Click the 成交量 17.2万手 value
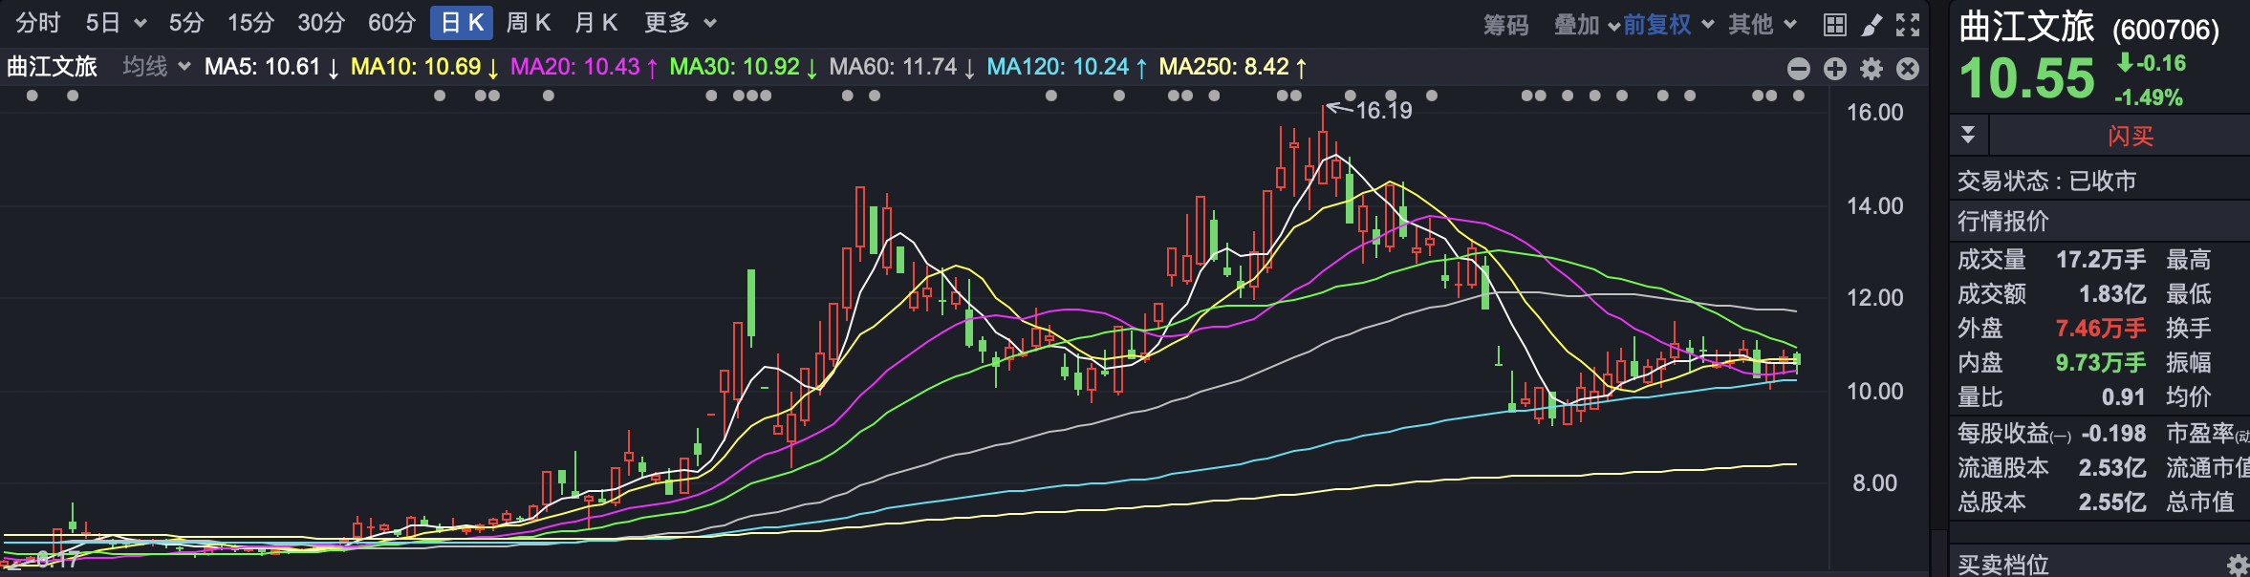The width and height of the screenshot is (2250, 577). 2101,260
